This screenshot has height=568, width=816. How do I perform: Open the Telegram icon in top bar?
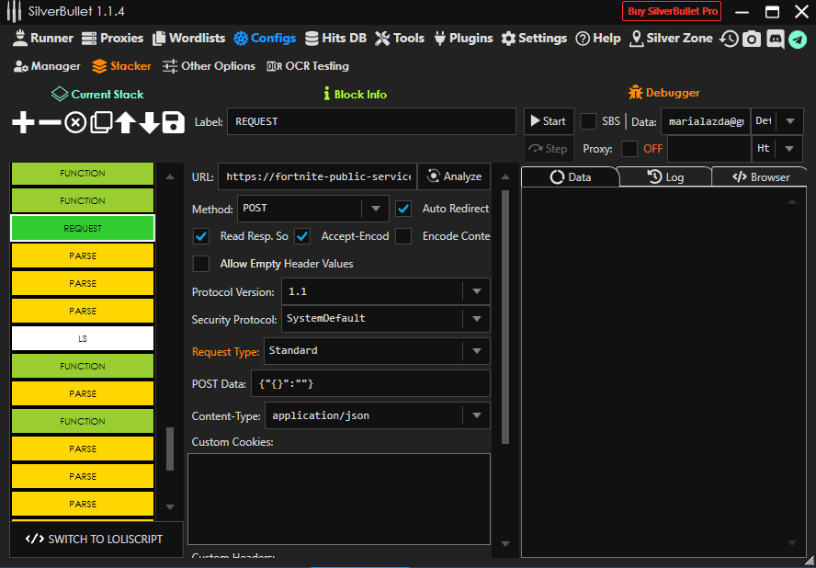coord(797,39)
